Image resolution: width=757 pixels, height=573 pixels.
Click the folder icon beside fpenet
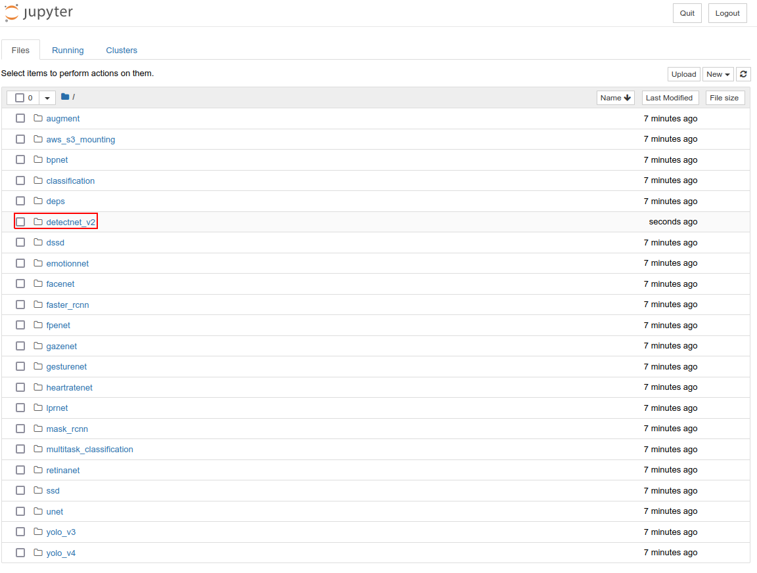[x=38, y=325]
